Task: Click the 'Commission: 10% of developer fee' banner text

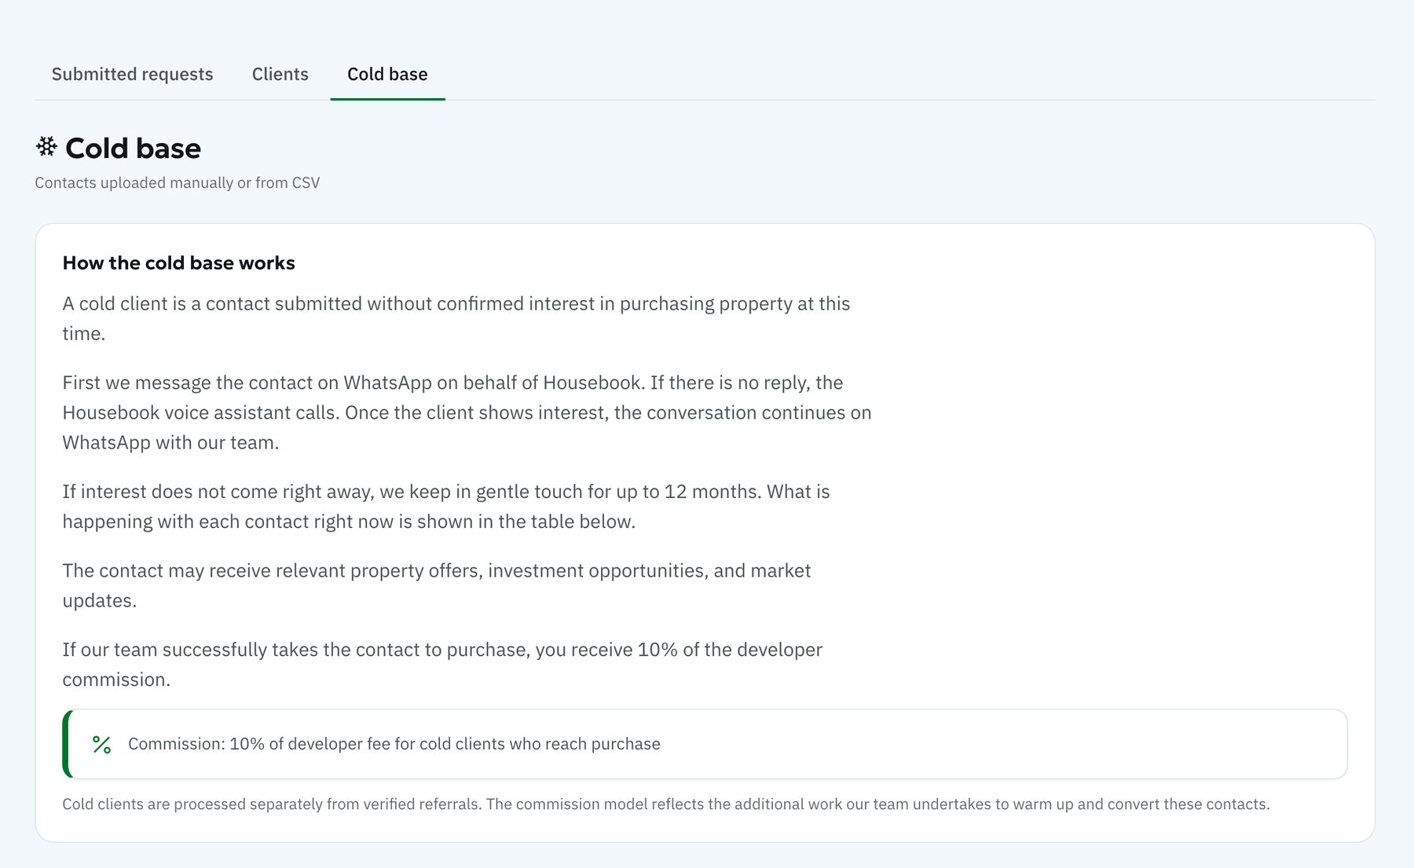Action: pyautogui.click(x=394, y=744)
